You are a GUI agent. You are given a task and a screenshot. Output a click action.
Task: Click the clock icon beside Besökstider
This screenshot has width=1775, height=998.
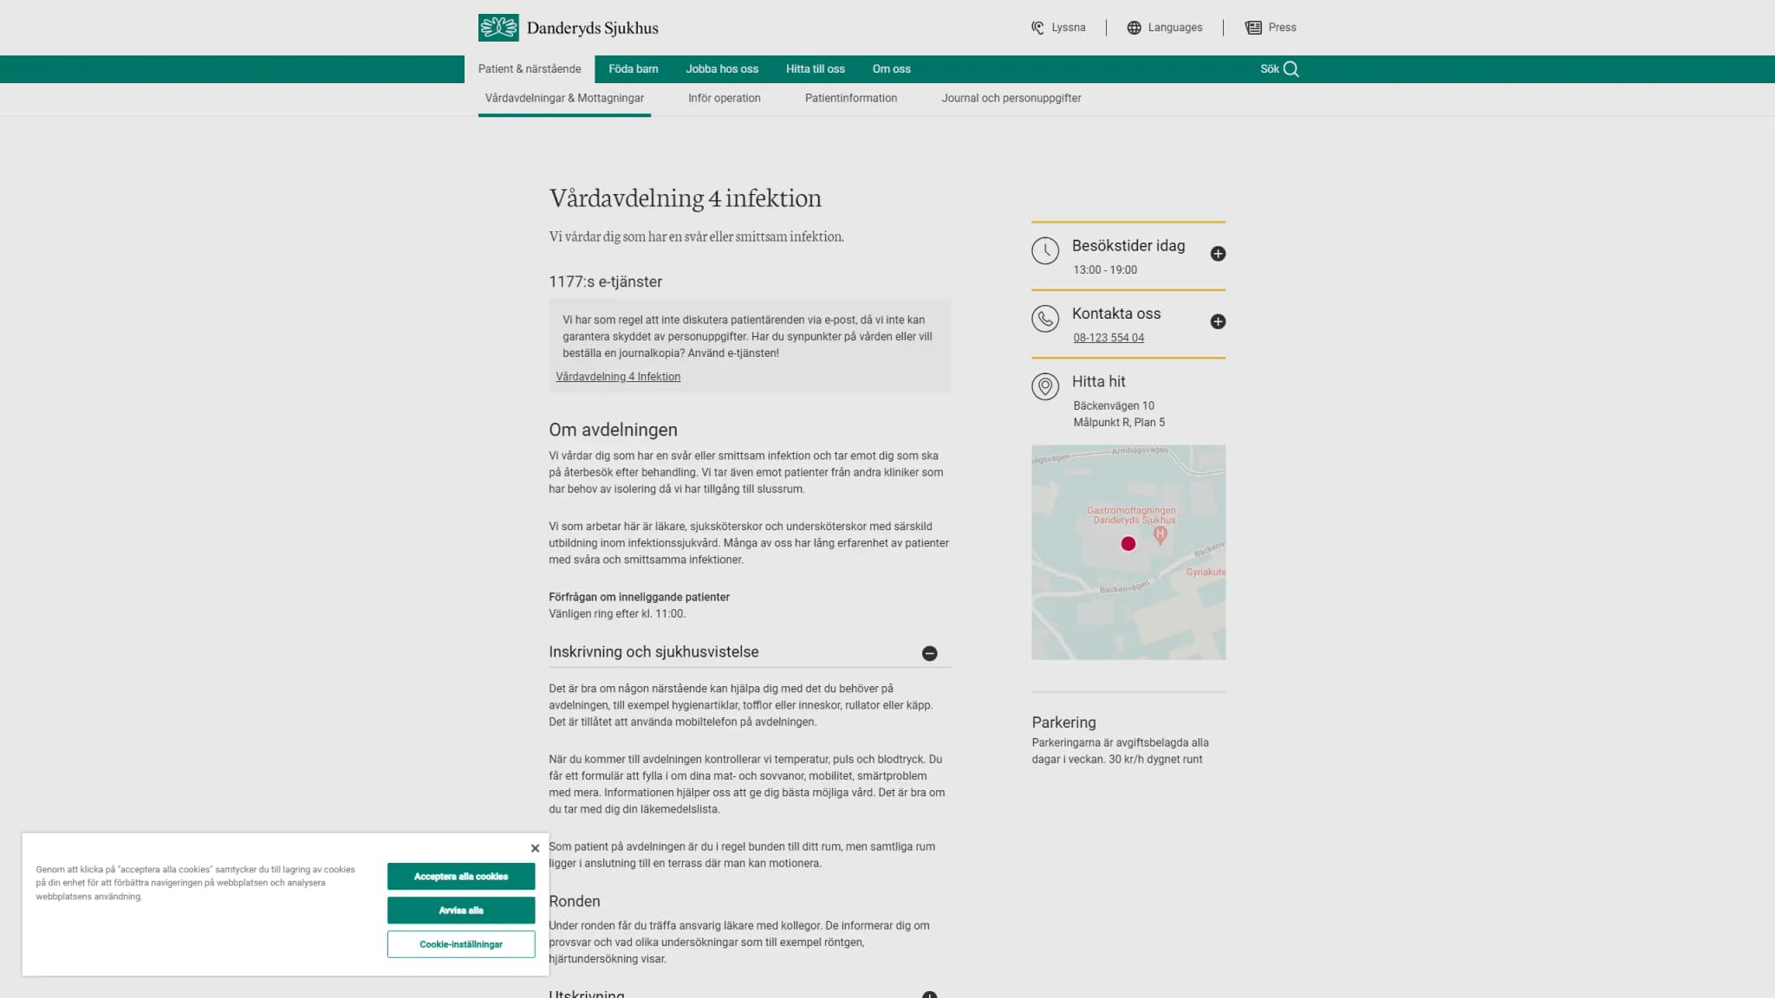(x=1045, y=251)
